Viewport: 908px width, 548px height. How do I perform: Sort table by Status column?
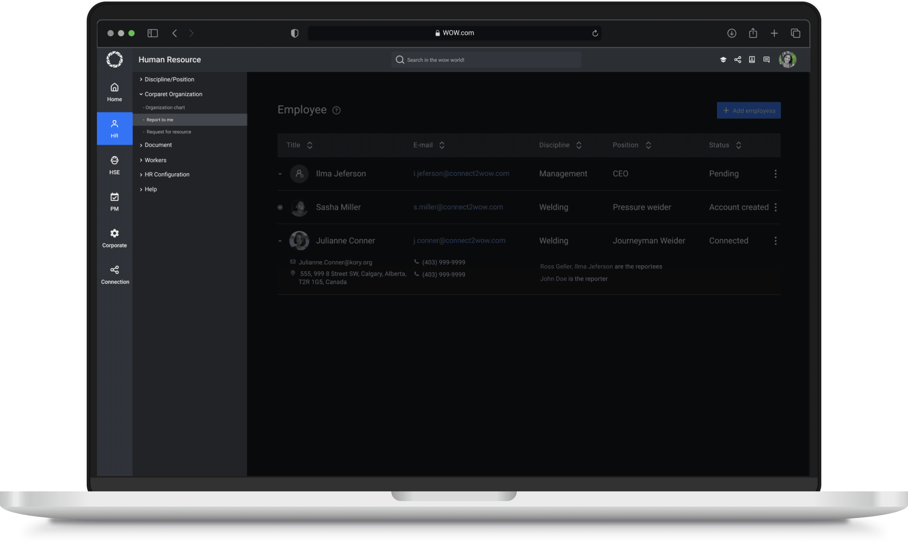(738, 145)
